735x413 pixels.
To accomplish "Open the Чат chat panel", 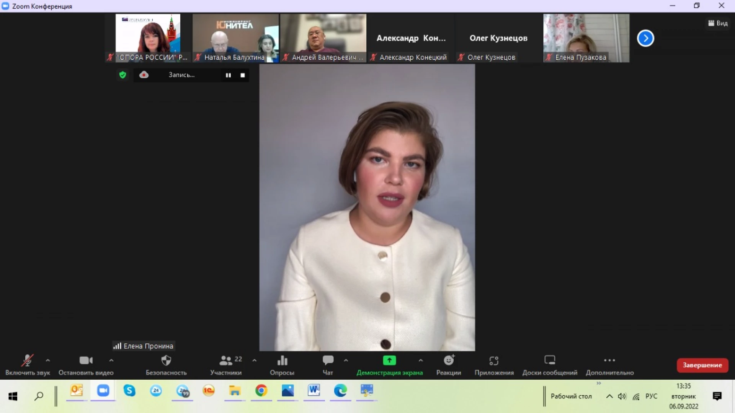I will pos(328,365).
